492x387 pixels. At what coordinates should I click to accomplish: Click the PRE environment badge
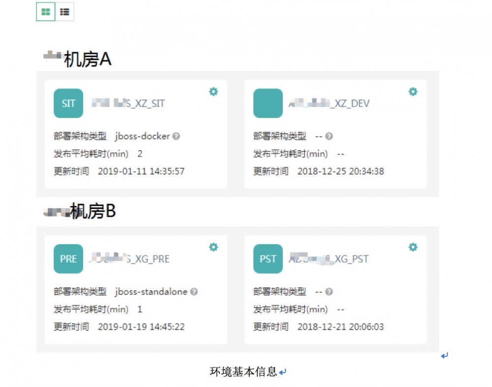68,259
